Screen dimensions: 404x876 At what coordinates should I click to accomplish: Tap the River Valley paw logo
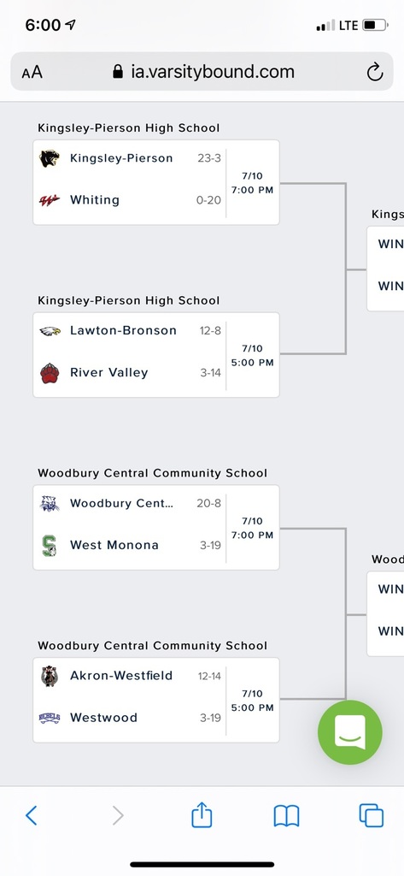pos(49,373)
